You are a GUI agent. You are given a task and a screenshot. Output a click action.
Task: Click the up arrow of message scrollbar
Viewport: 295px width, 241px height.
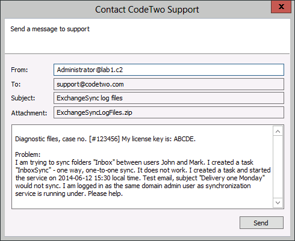[278, 132]
